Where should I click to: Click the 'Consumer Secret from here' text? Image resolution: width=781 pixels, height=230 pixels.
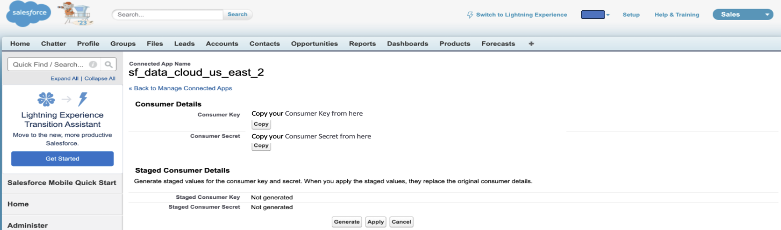point(328,136)
